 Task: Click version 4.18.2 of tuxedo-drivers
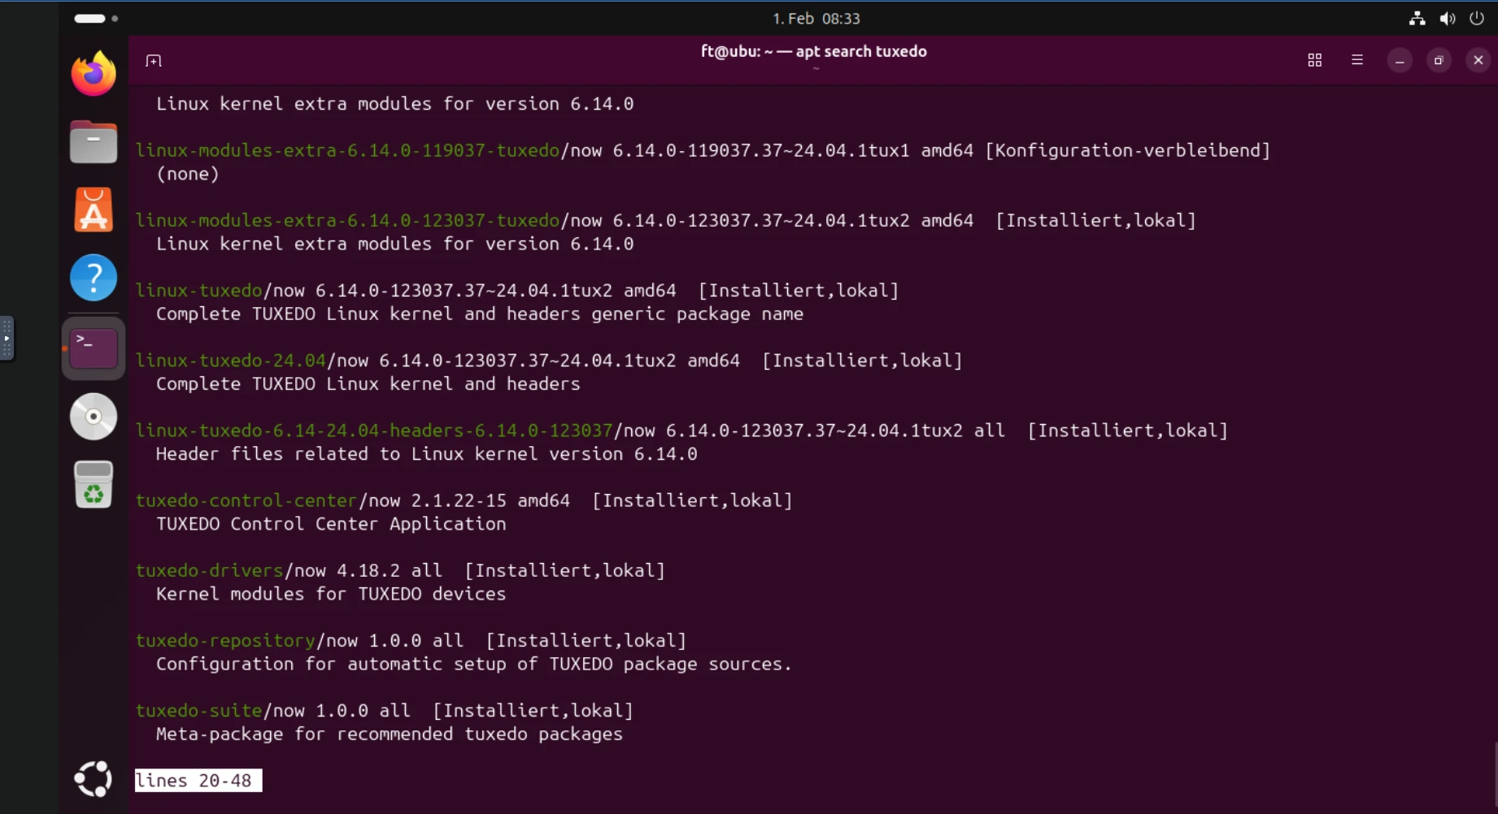pyautogui.click(x=368, y=570)
